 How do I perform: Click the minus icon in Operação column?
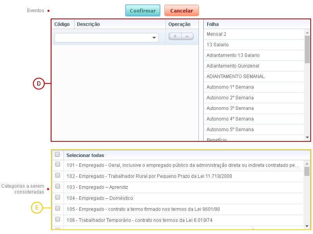pyautogui.click(x=187, y=36)
